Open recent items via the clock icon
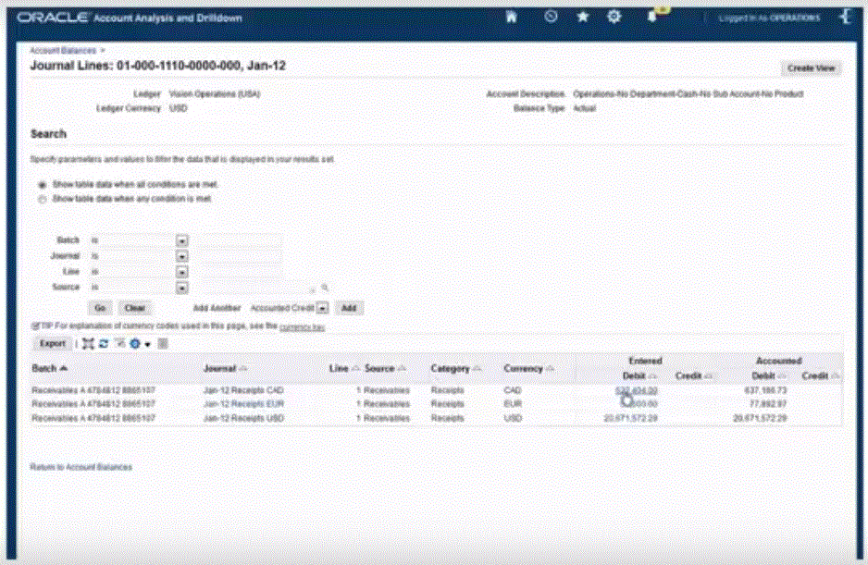Viewport: 868px width, 565px height. coord(551,17)
